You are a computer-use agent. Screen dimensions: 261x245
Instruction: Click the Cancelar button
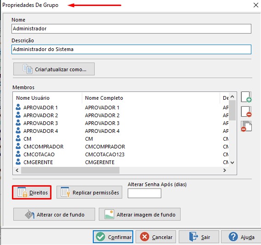click(x=156, y=237)
